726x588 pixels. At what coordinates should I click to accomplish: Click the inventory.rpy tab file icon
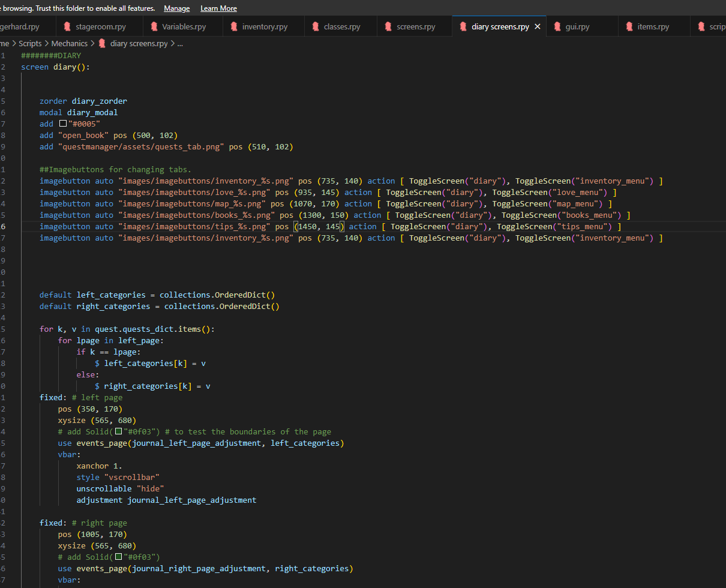point(233,27)
